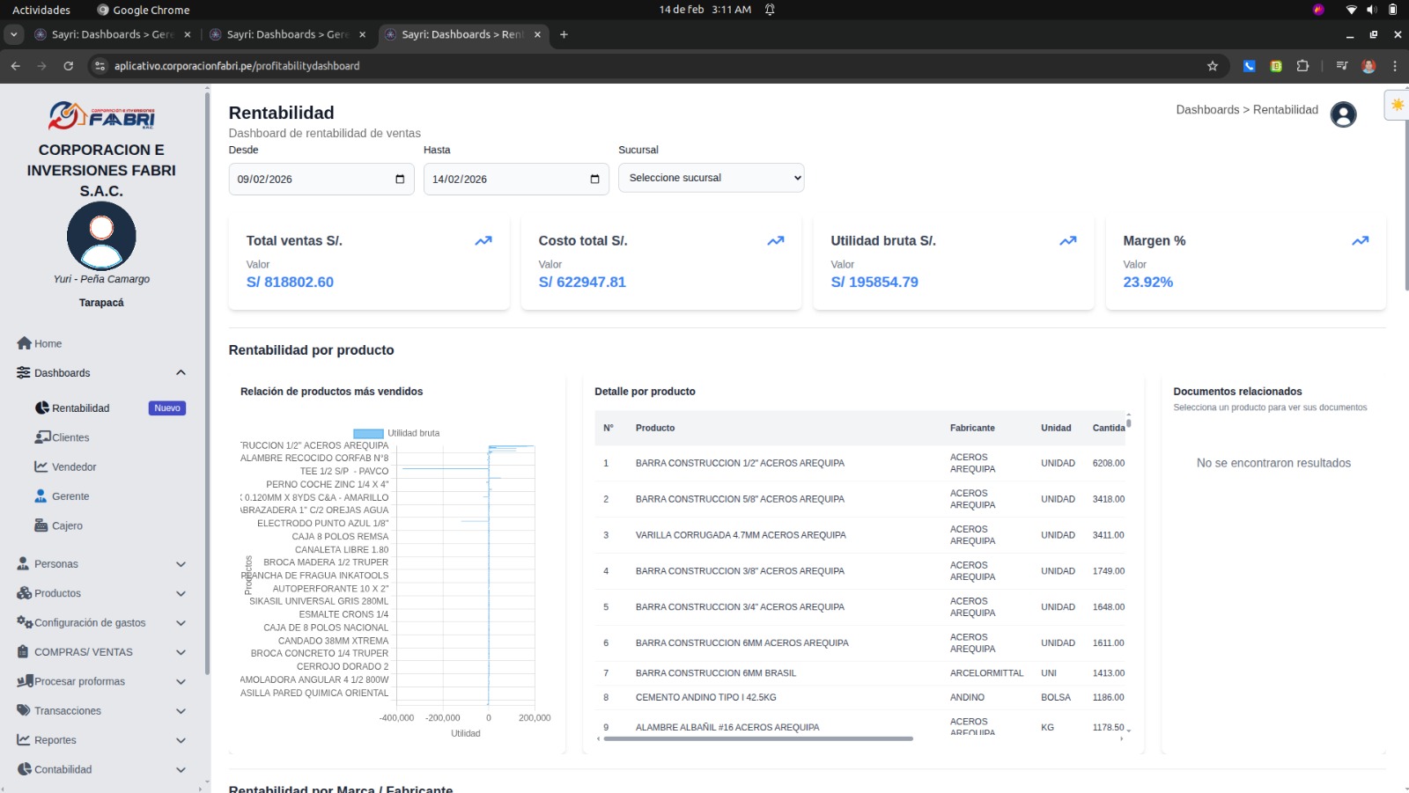The image size is (1409, 793).
Task: Select BARRA CONSTRUCCION 1/2" ACEROS AREQUIPA row
Action: click(740, 463)
